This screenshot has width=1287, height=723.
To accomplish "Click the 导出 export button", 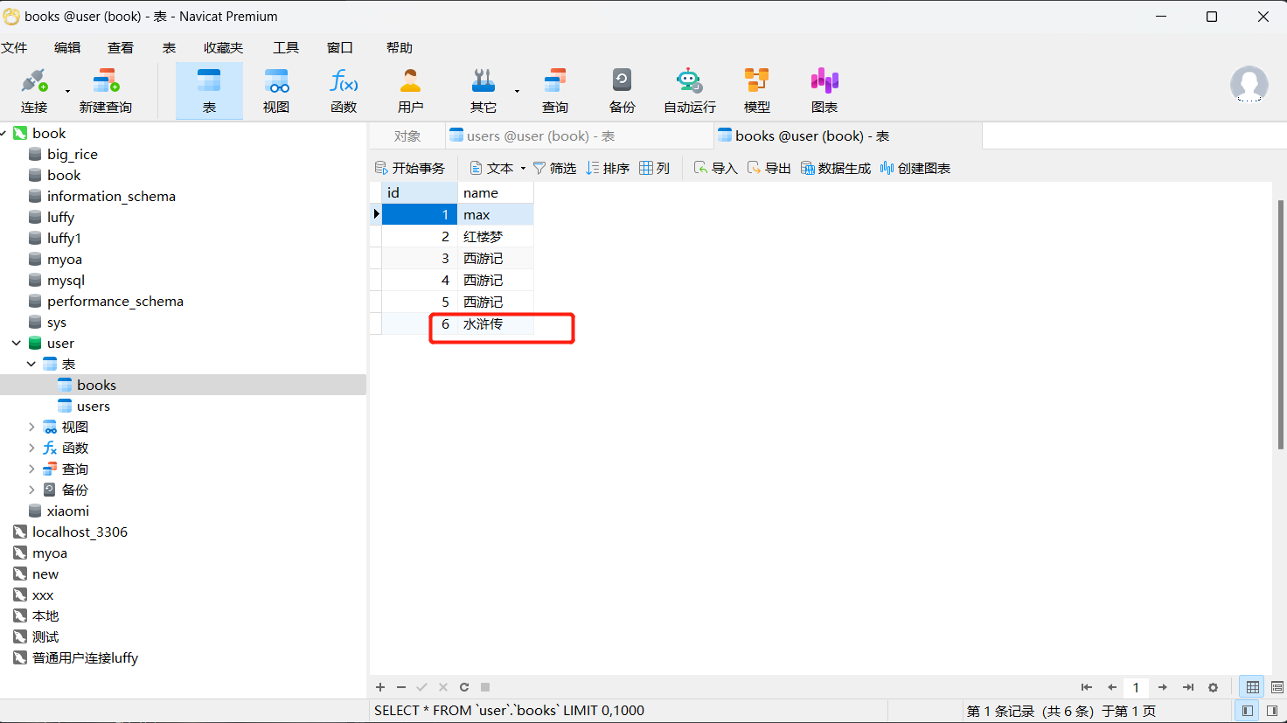I will 769,168.
